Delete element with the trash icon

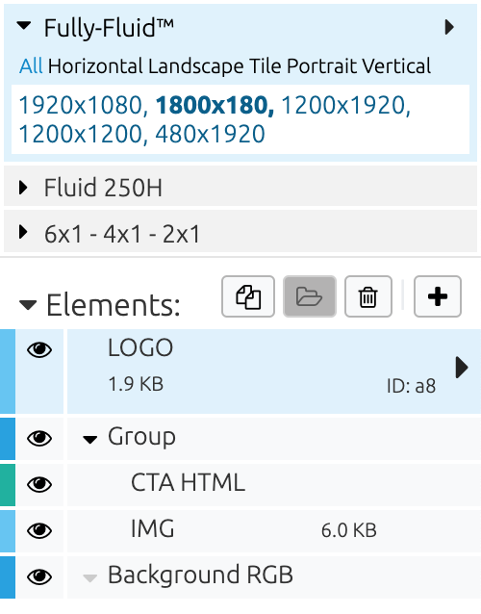coord(367,296)
